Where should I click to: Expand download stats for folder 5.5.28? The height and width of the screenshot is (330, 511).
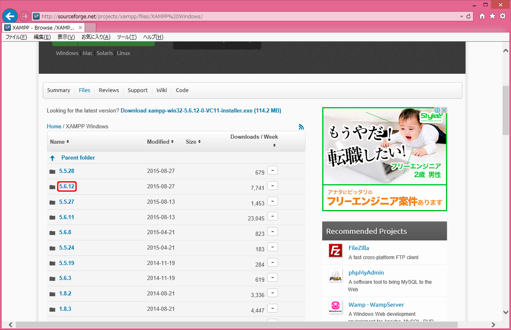273,170
